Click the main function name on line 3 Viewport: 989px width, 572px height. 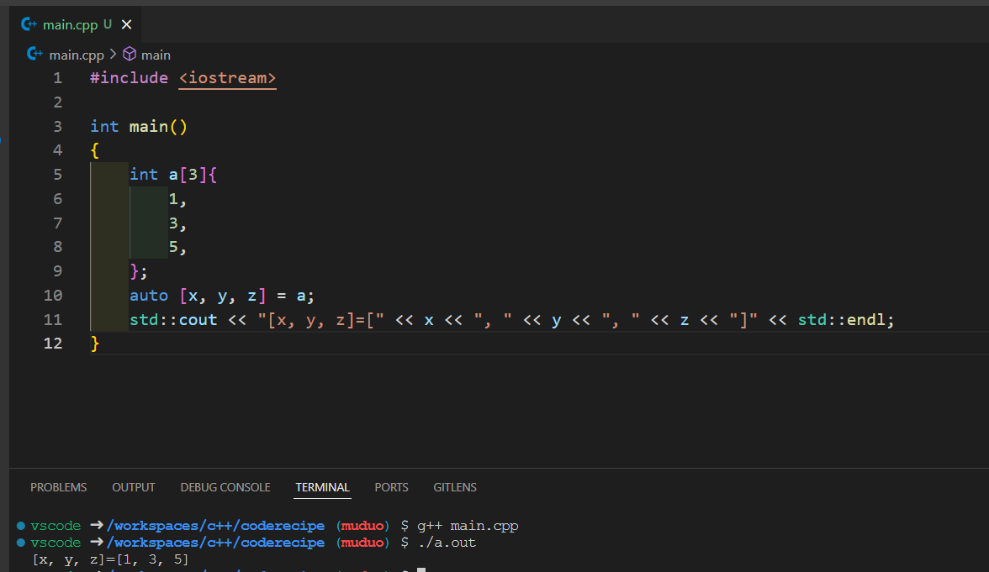[149, 127]
